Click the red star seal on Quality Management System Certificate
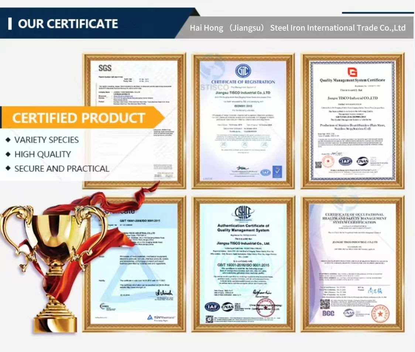The width and height of the screenshot is (415, 352). point(328,161)
